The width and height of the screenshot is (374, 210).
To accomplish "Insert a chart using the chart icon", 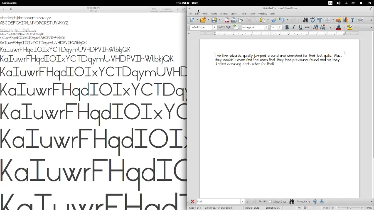I will point(345,20).
